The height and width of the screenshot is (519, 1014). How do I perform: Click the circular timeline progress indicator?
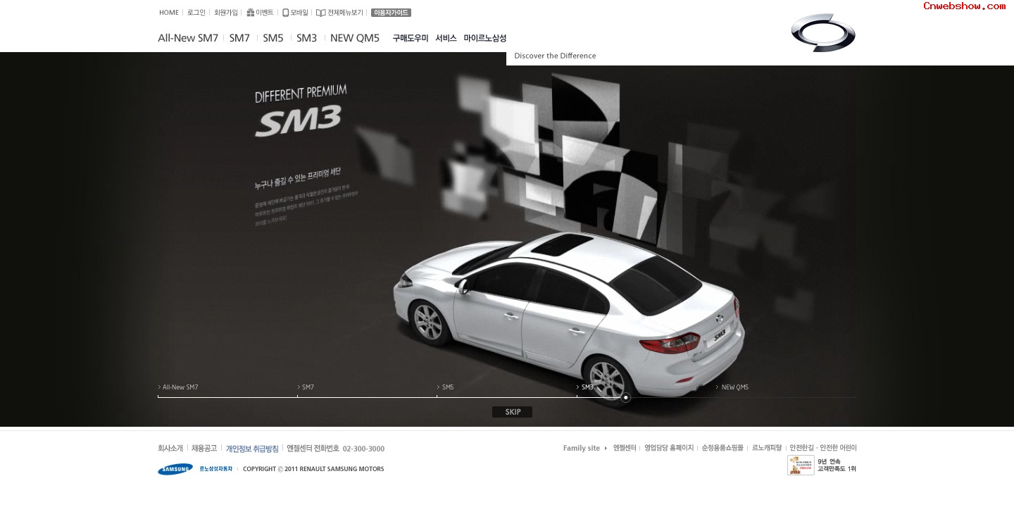[x=625, y=398]
